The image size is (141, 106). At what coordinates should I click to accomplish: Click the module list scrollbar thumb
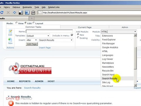click(135, 58)
